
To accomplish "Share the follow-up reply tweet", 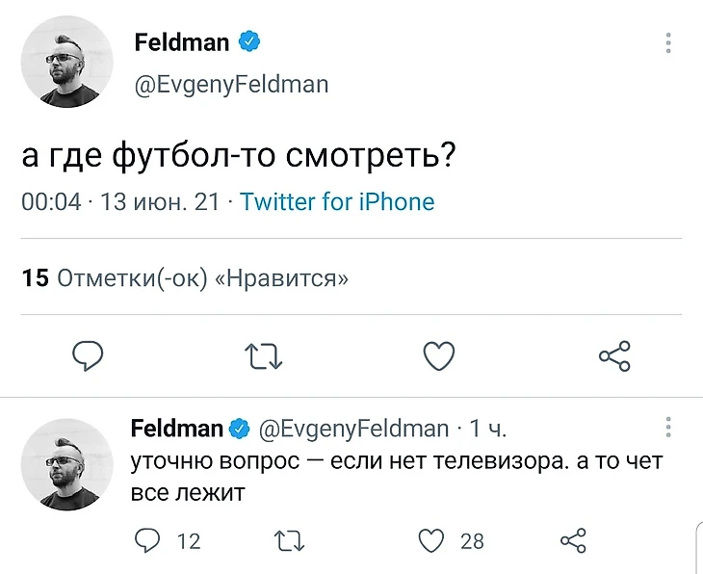I will tap(573, 541).
